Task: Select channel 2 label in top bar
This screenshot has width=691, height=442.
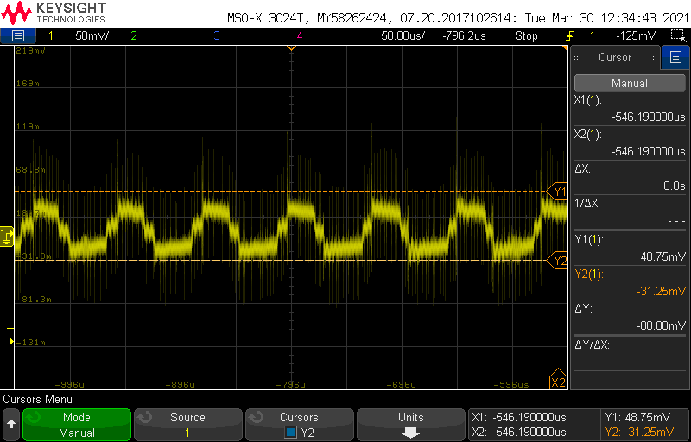Action: 134,35
